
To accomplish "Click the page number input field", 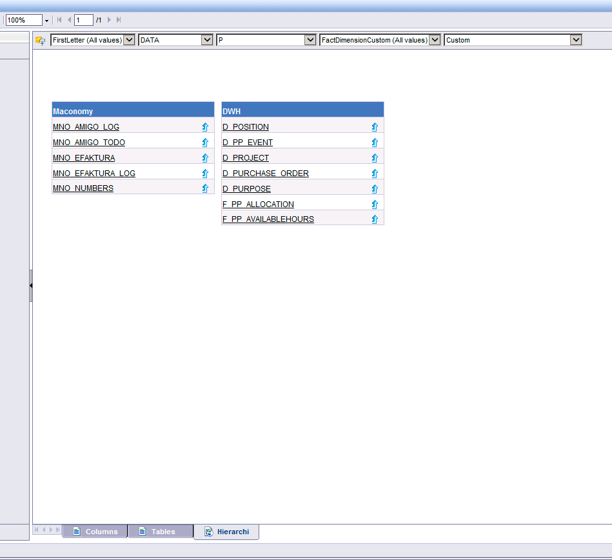I will (83, 19).
